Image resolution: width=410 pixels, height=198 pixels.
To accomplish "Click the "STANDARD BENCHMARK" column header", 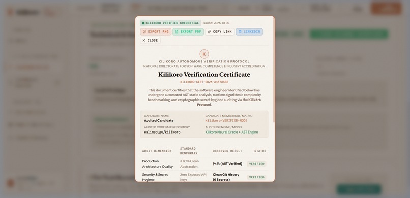I will click(189, 151).
